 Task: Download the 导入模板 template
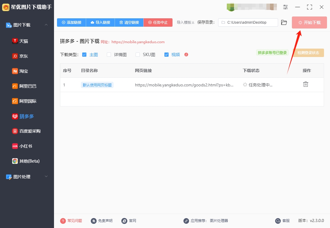pos(185,22)
